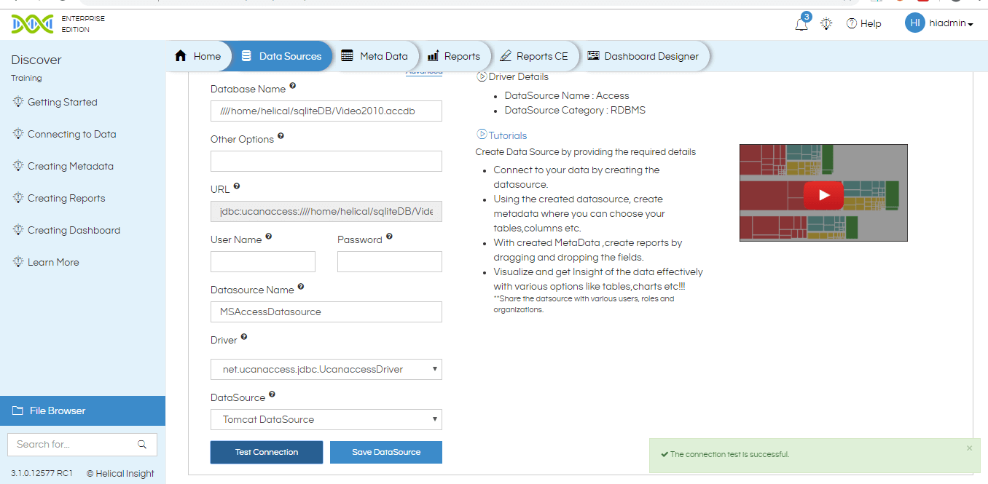988x484 pixels.
Task: Click the User Name input field
Action: 263,261
